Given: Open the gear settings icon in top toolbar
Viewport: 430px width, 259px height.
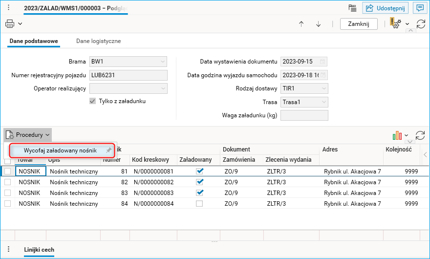Looking at the screenshot, I should [x=396, y=24].
